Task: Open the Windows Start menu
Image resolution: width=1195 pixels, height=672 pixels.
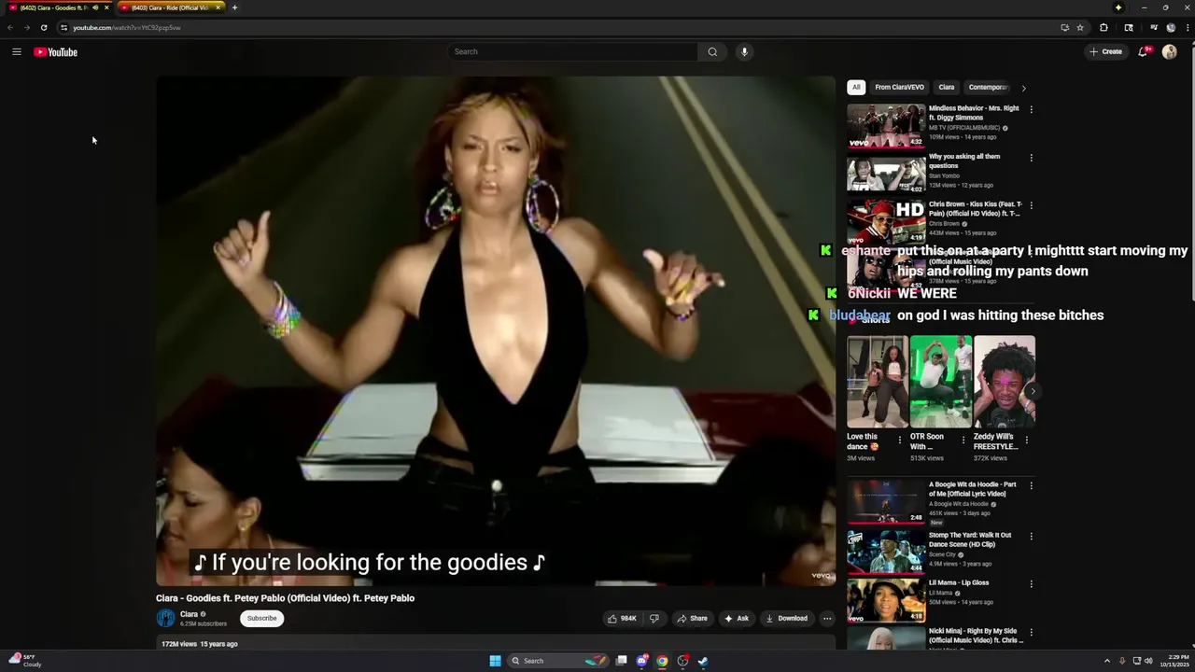Action: (495, 661)
